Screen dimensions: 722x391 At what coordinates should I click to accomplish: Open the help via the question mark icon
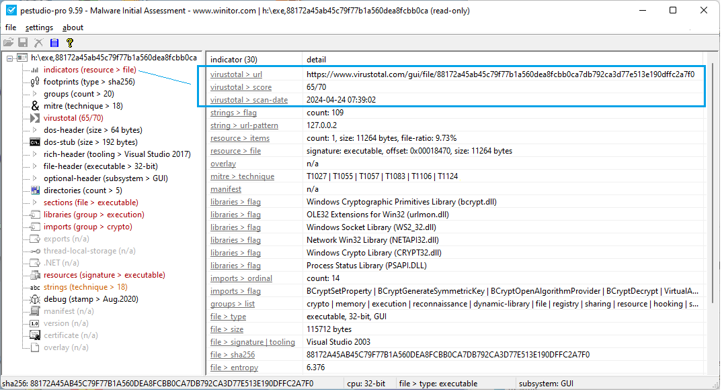[x=69, y=42]
